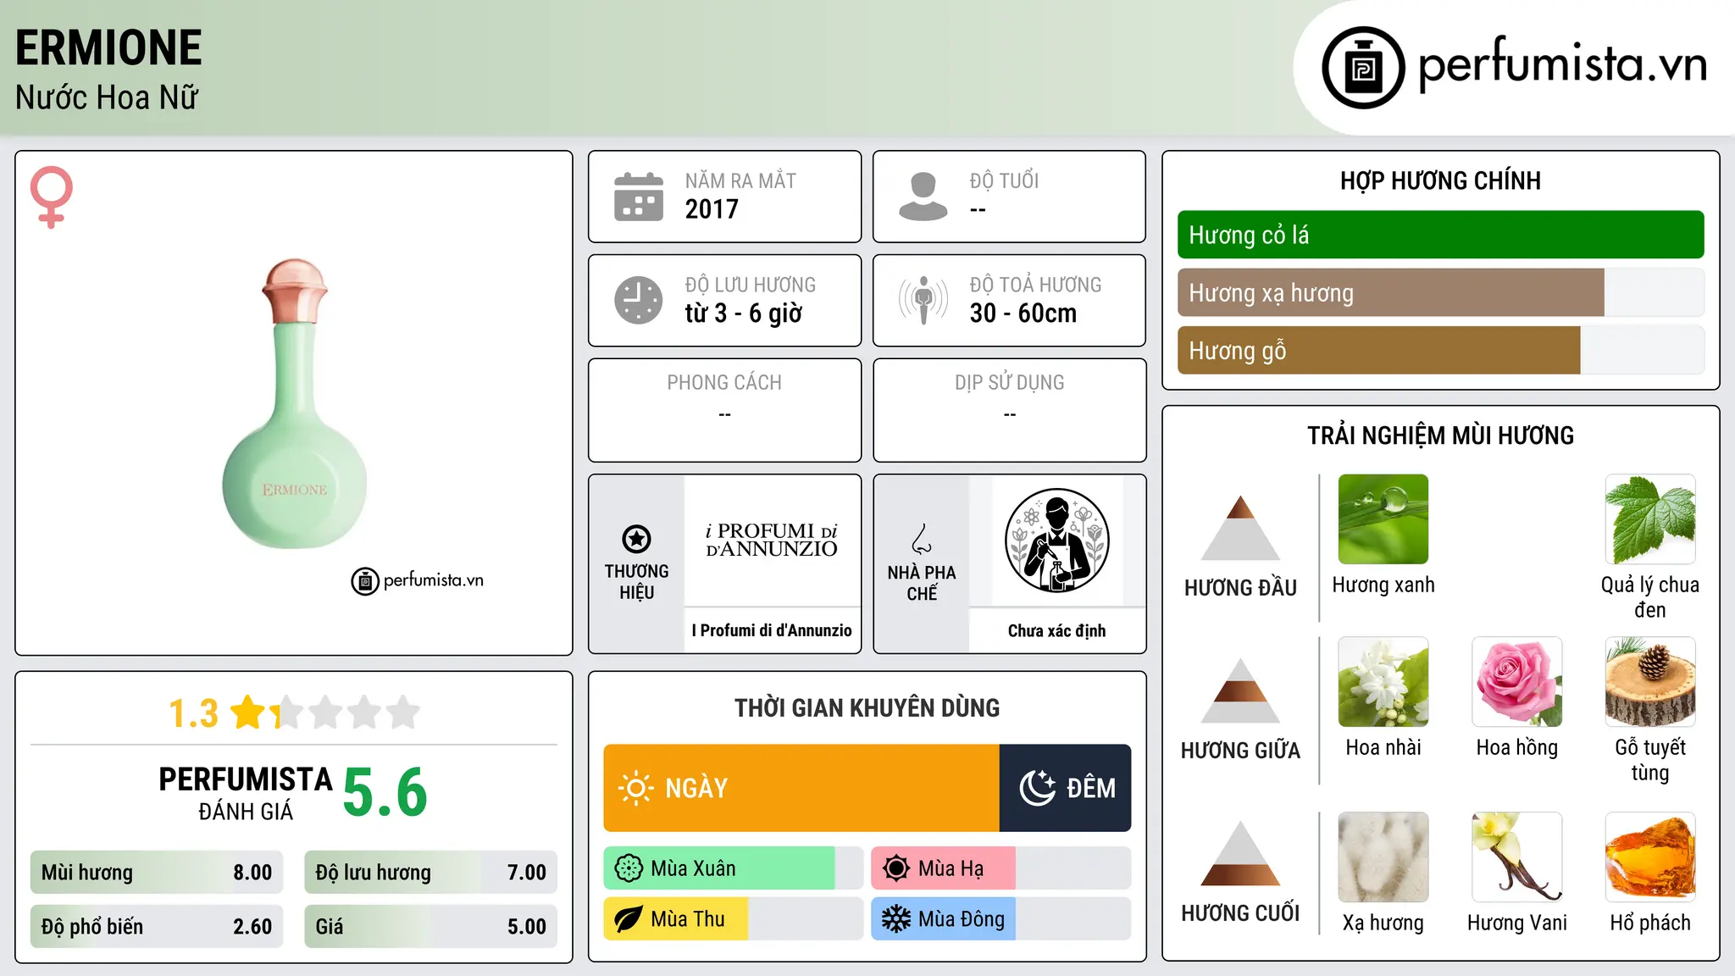Click the first filled gold rating star
Image resolution: width=1735 pixels, height=976 pixels.
tap(248, 712)
